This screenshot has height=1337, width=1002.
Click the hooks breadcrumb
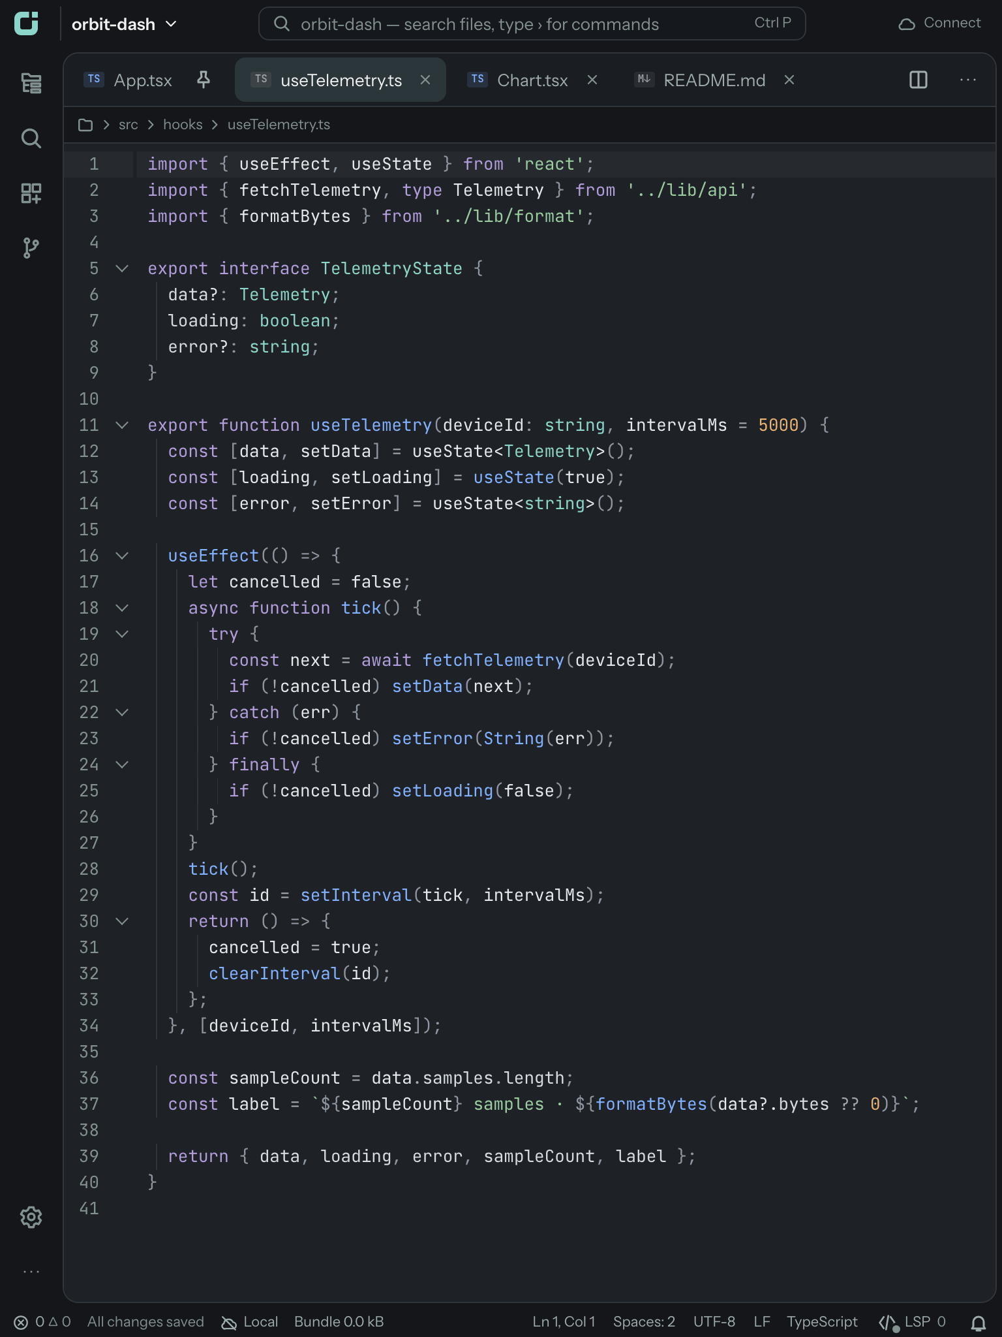tap(183, 125)
